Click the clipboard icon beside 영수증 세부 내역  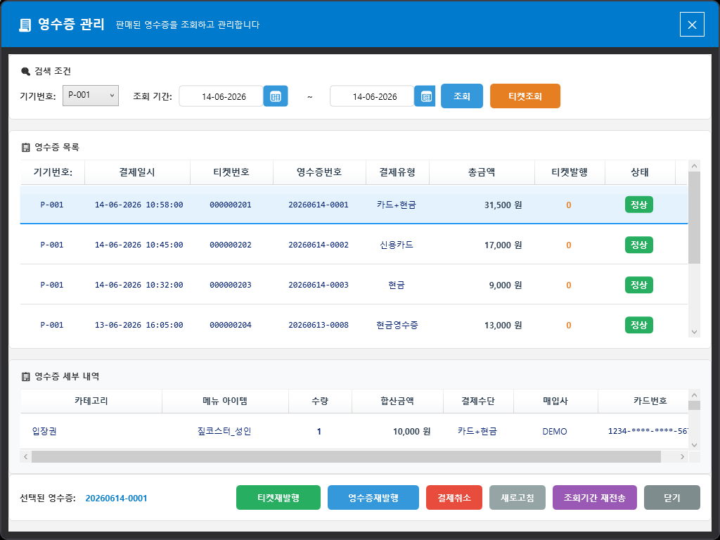tap(26, 377)
